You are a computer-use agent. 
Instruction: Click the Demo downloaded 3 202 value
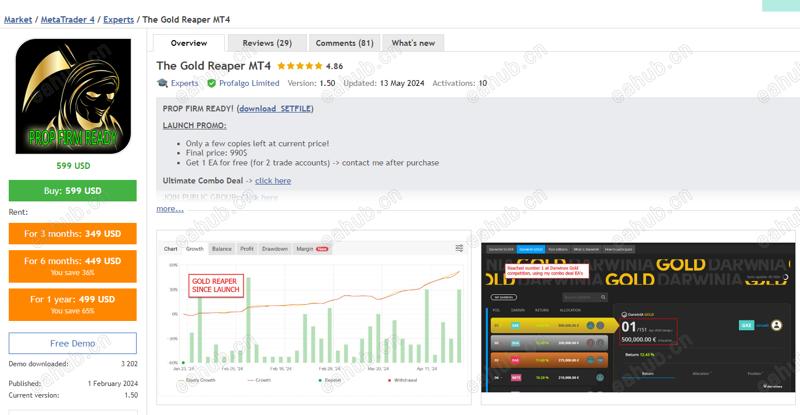129,364
